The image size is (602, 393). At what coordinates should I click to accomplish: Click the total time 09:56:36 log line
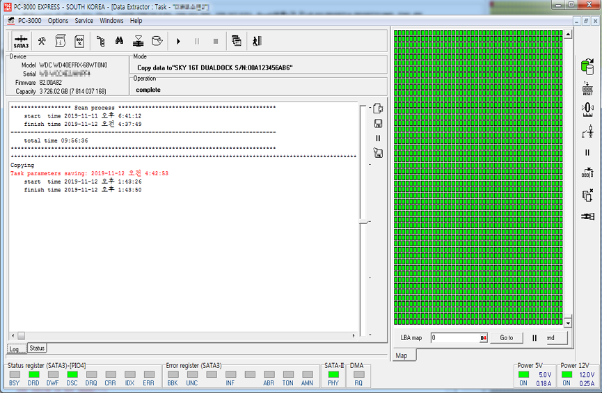pyautogui.click(x=56, y=141)
